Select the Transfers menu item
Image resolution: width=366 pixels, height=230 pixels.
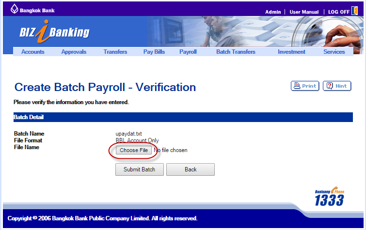115,52
